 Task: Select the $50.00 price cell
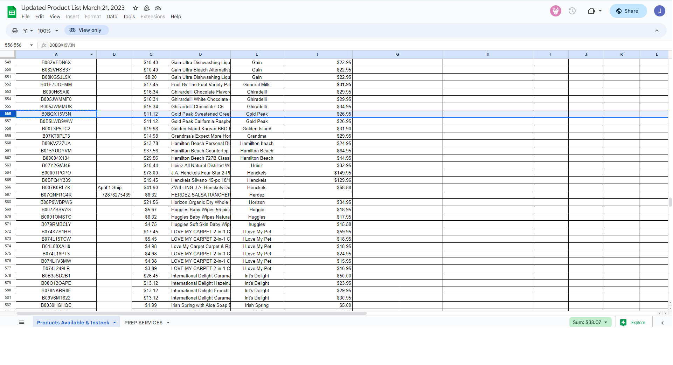tap(318, 276)
